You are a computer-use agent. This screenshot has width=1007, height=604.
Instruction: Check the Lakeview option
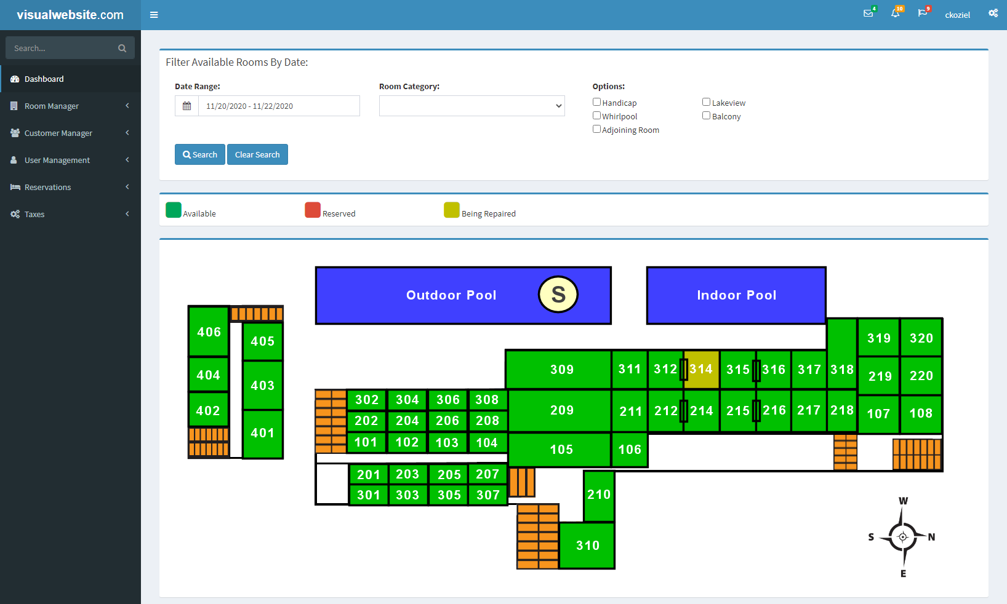[x=706, y=102]
